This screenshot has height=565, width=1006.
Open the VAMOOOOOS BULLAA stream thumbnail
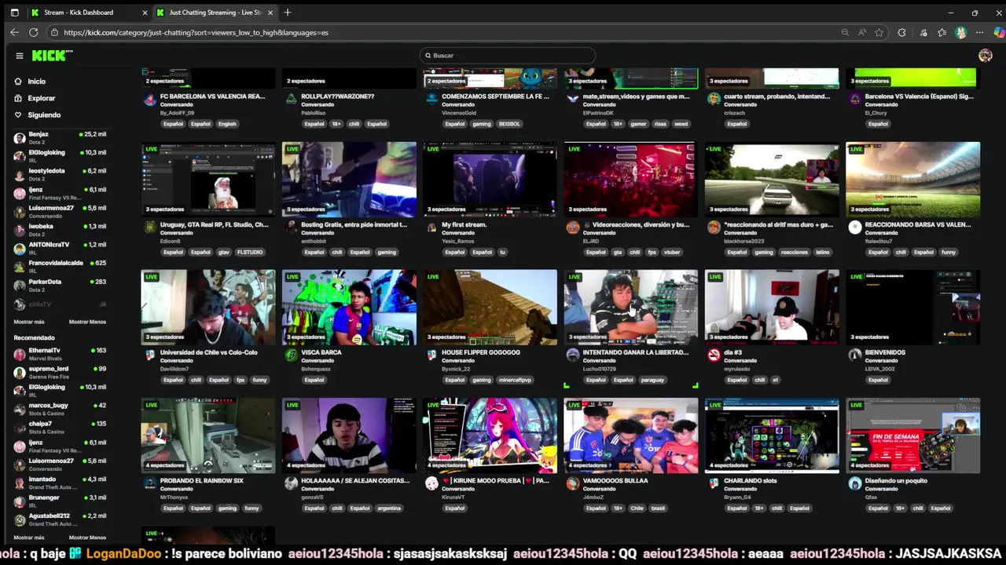630,436
